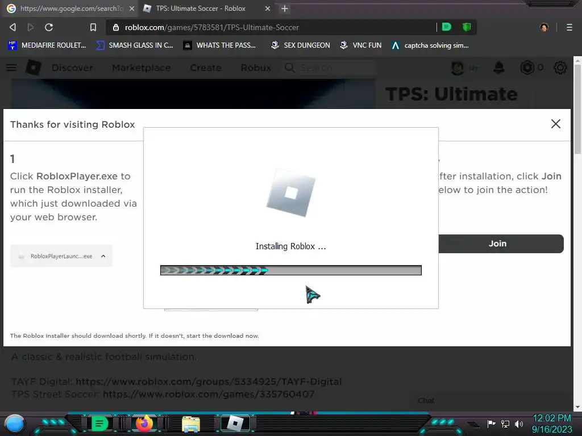Close the Thanks for visiting Roblox dialog
The width and height of the screenshot is (582, 436).
[x=556, y=124]
